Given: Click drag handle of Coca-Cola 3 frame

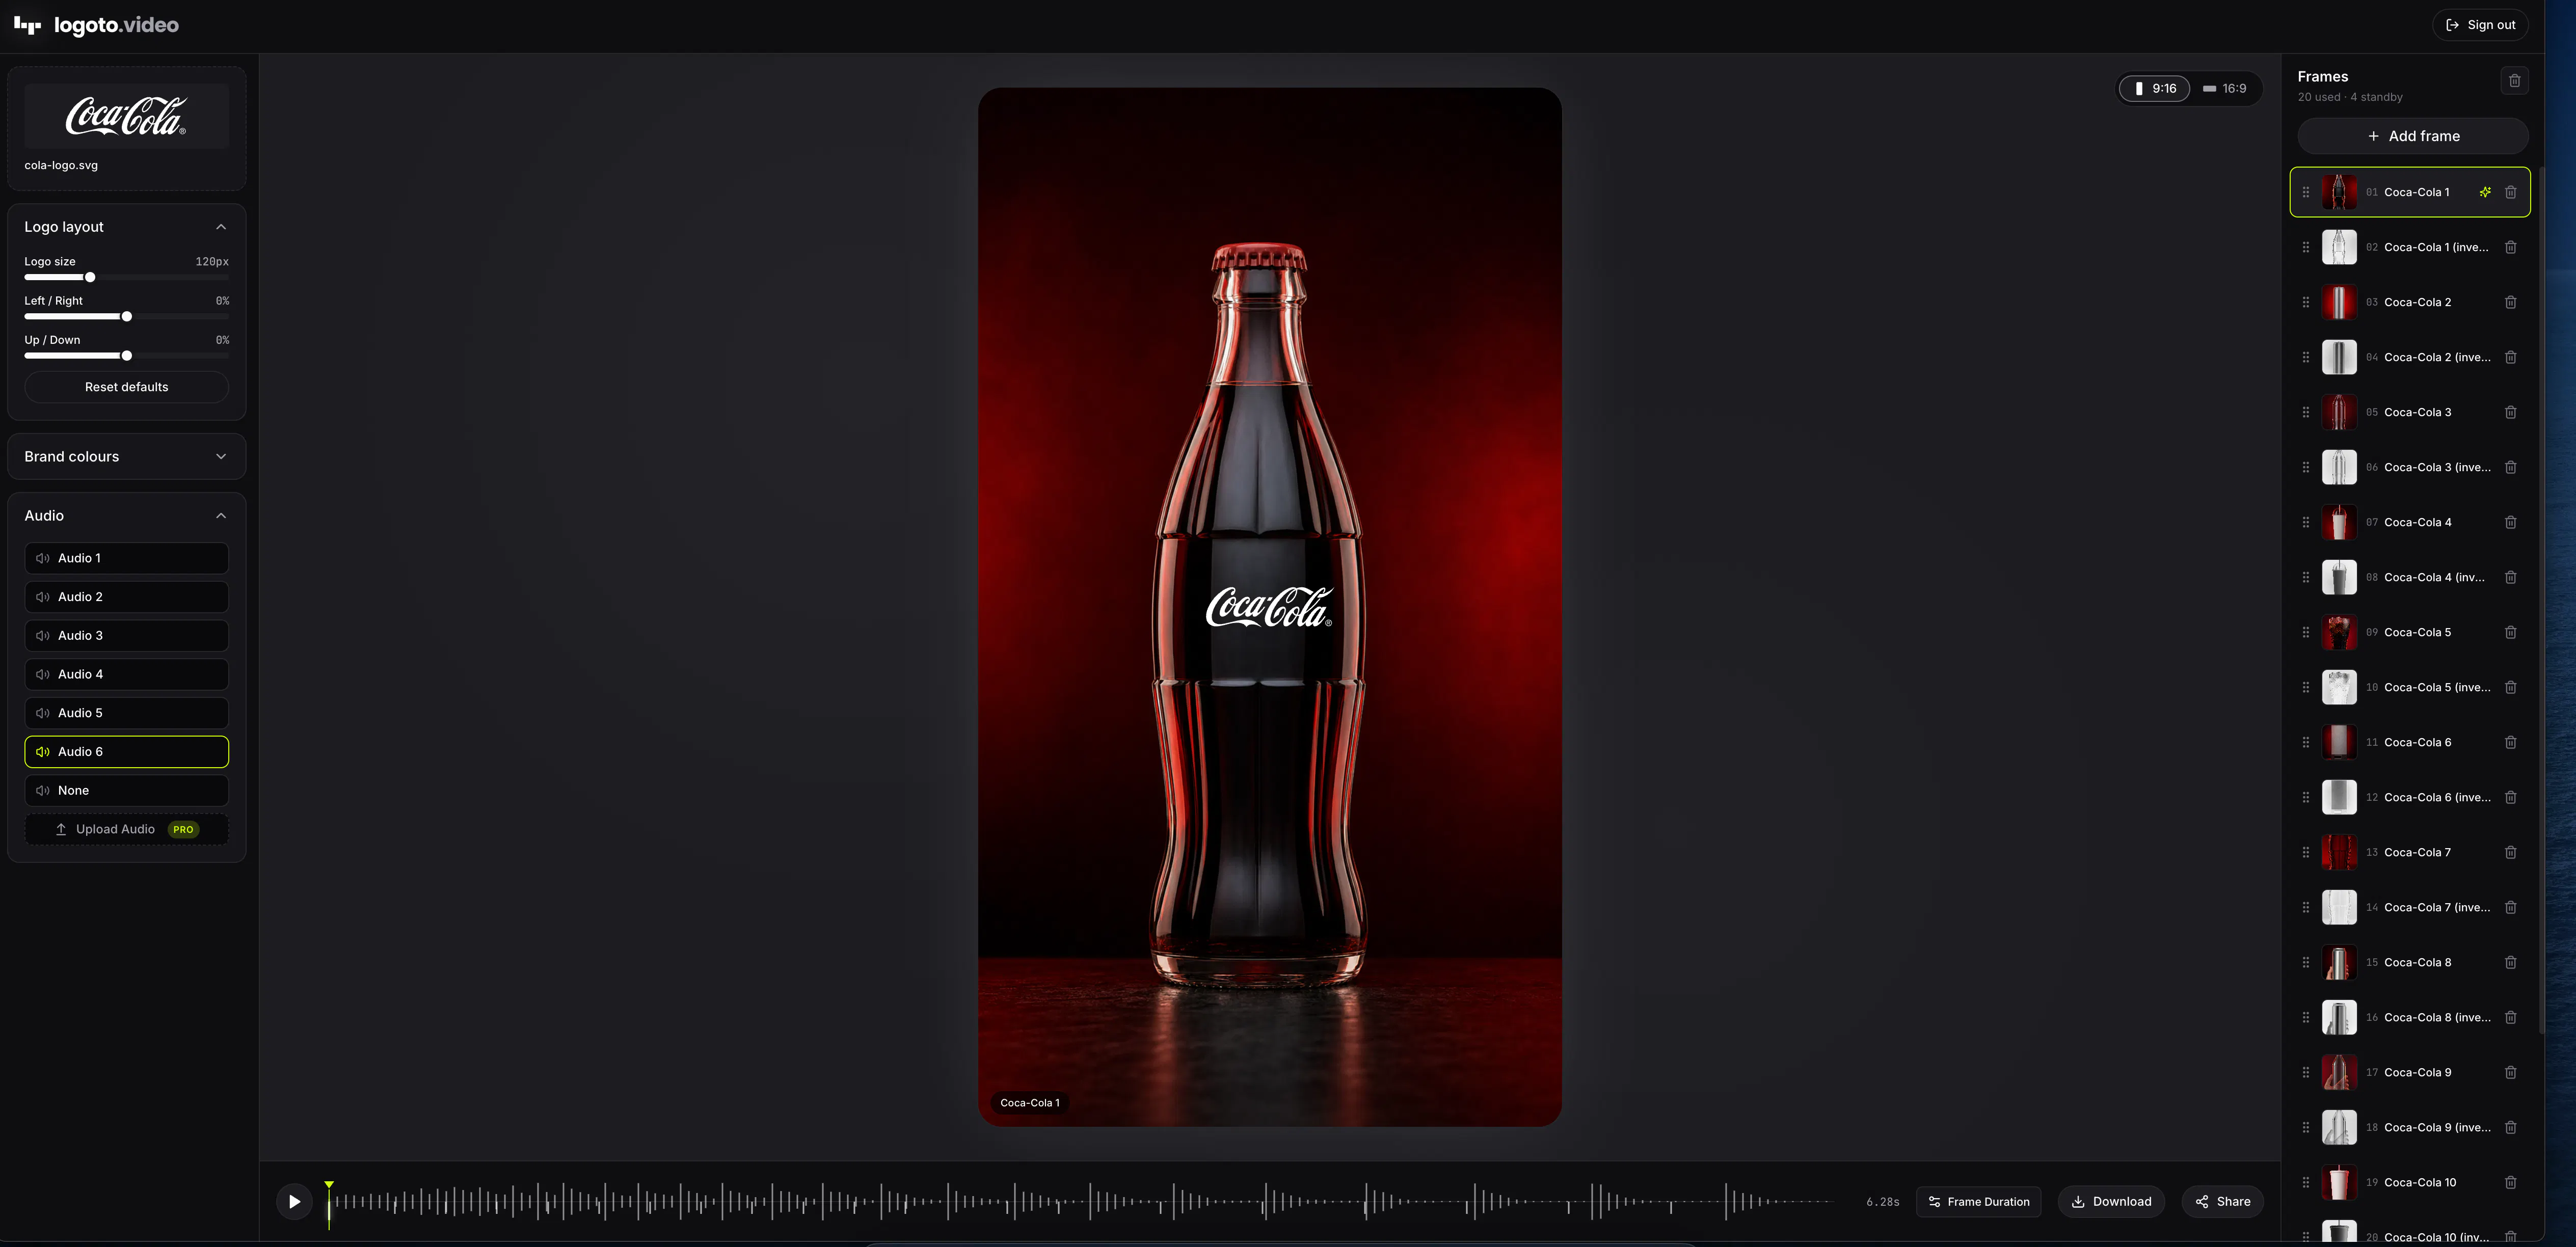Looking at the screenshot, I should tap(2306, 412).
